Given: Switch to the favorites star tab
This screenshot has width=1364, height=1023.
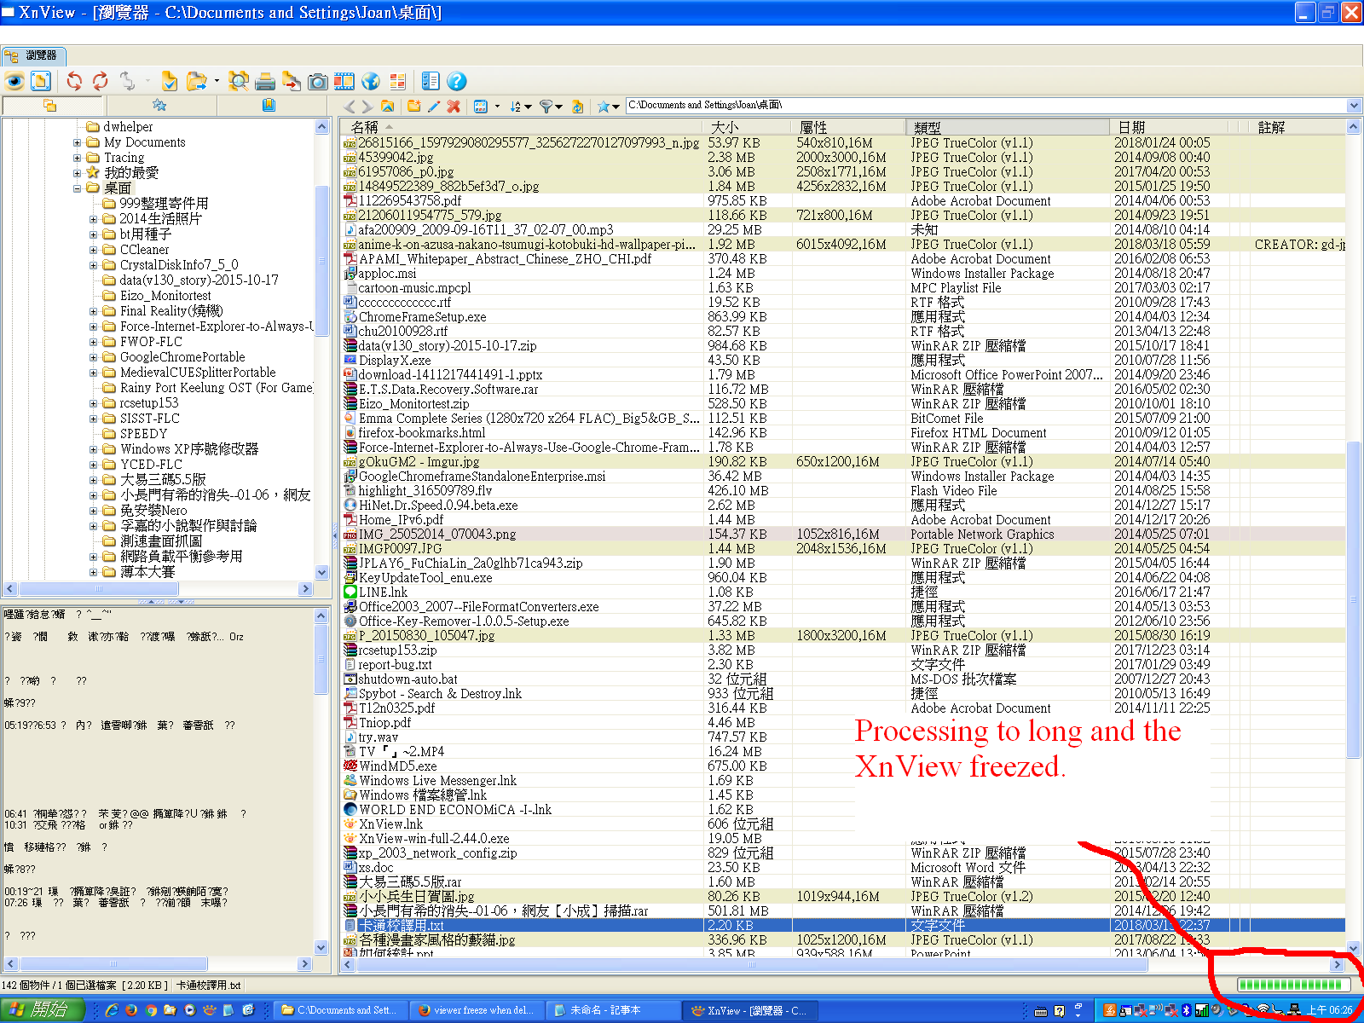Looking at the screenshot, I should 159,105.
